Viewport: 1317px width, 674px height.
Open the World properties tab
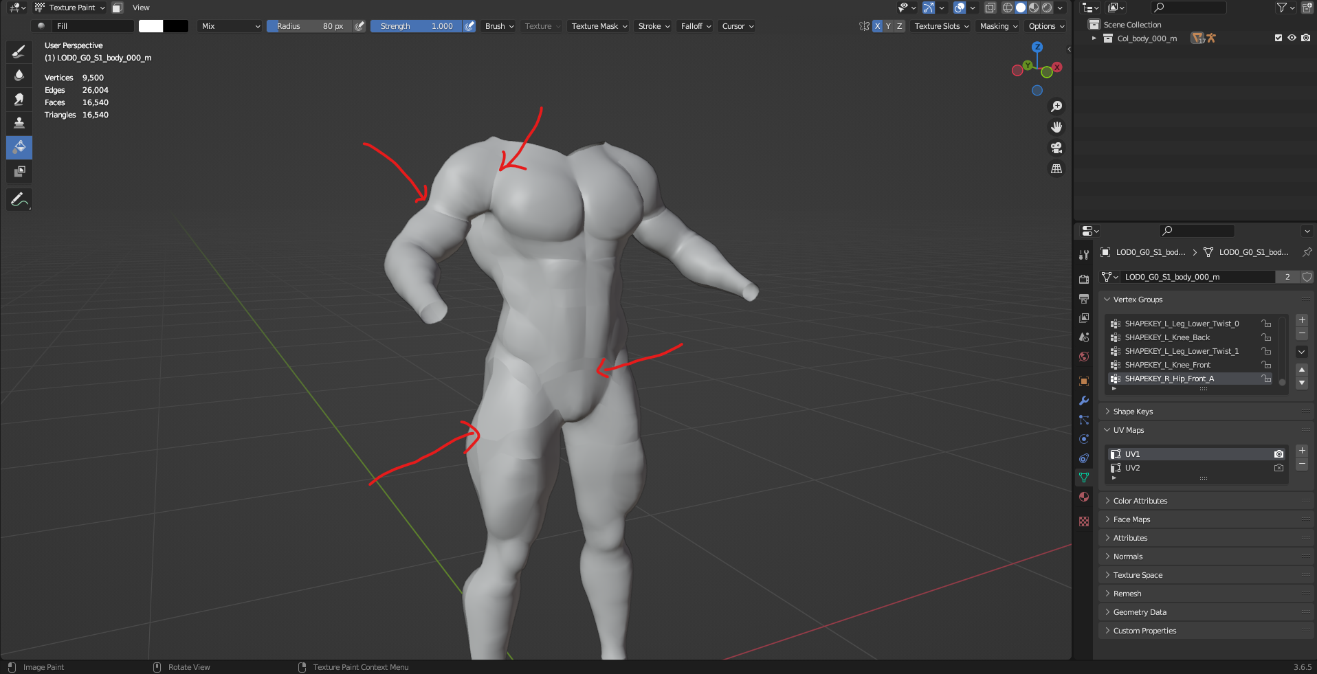1084,356
